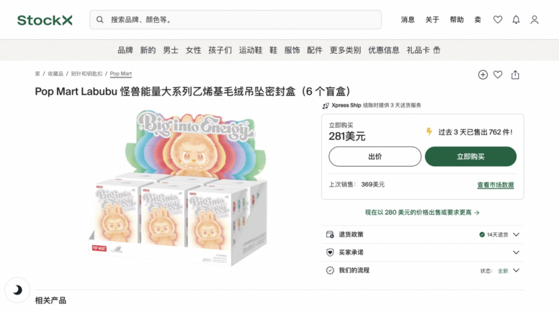Image resolution: width=559 pixels, height=311 pixels.
Task: Expand the 买家承诺 section
Action: coord(516,252)
